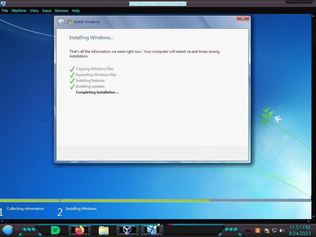Click the VirtualBox window icon in title bar
Screen dimensions: 316x237
click(3, 3)
